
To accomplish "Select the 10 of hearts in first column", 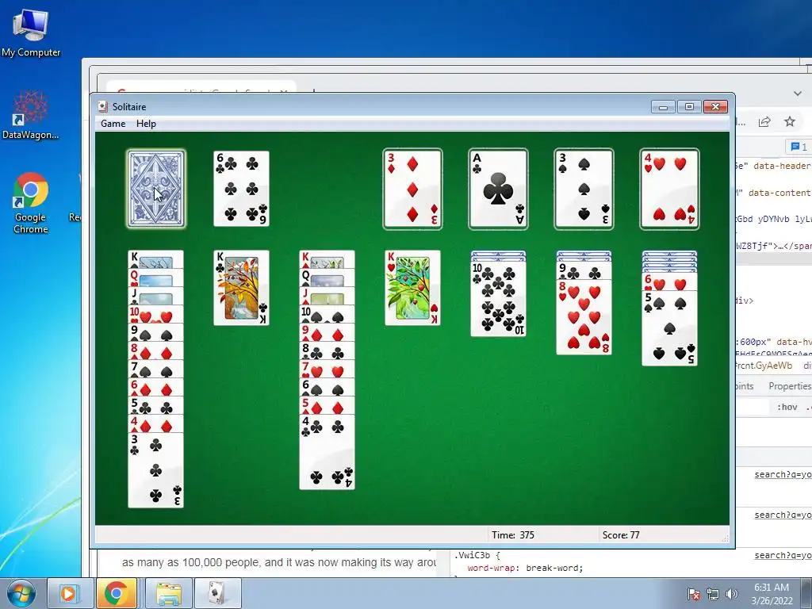I will (x=156, y=314).
